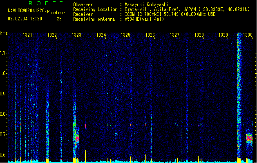Click the 1323 time axis marker

coord(76,35)
